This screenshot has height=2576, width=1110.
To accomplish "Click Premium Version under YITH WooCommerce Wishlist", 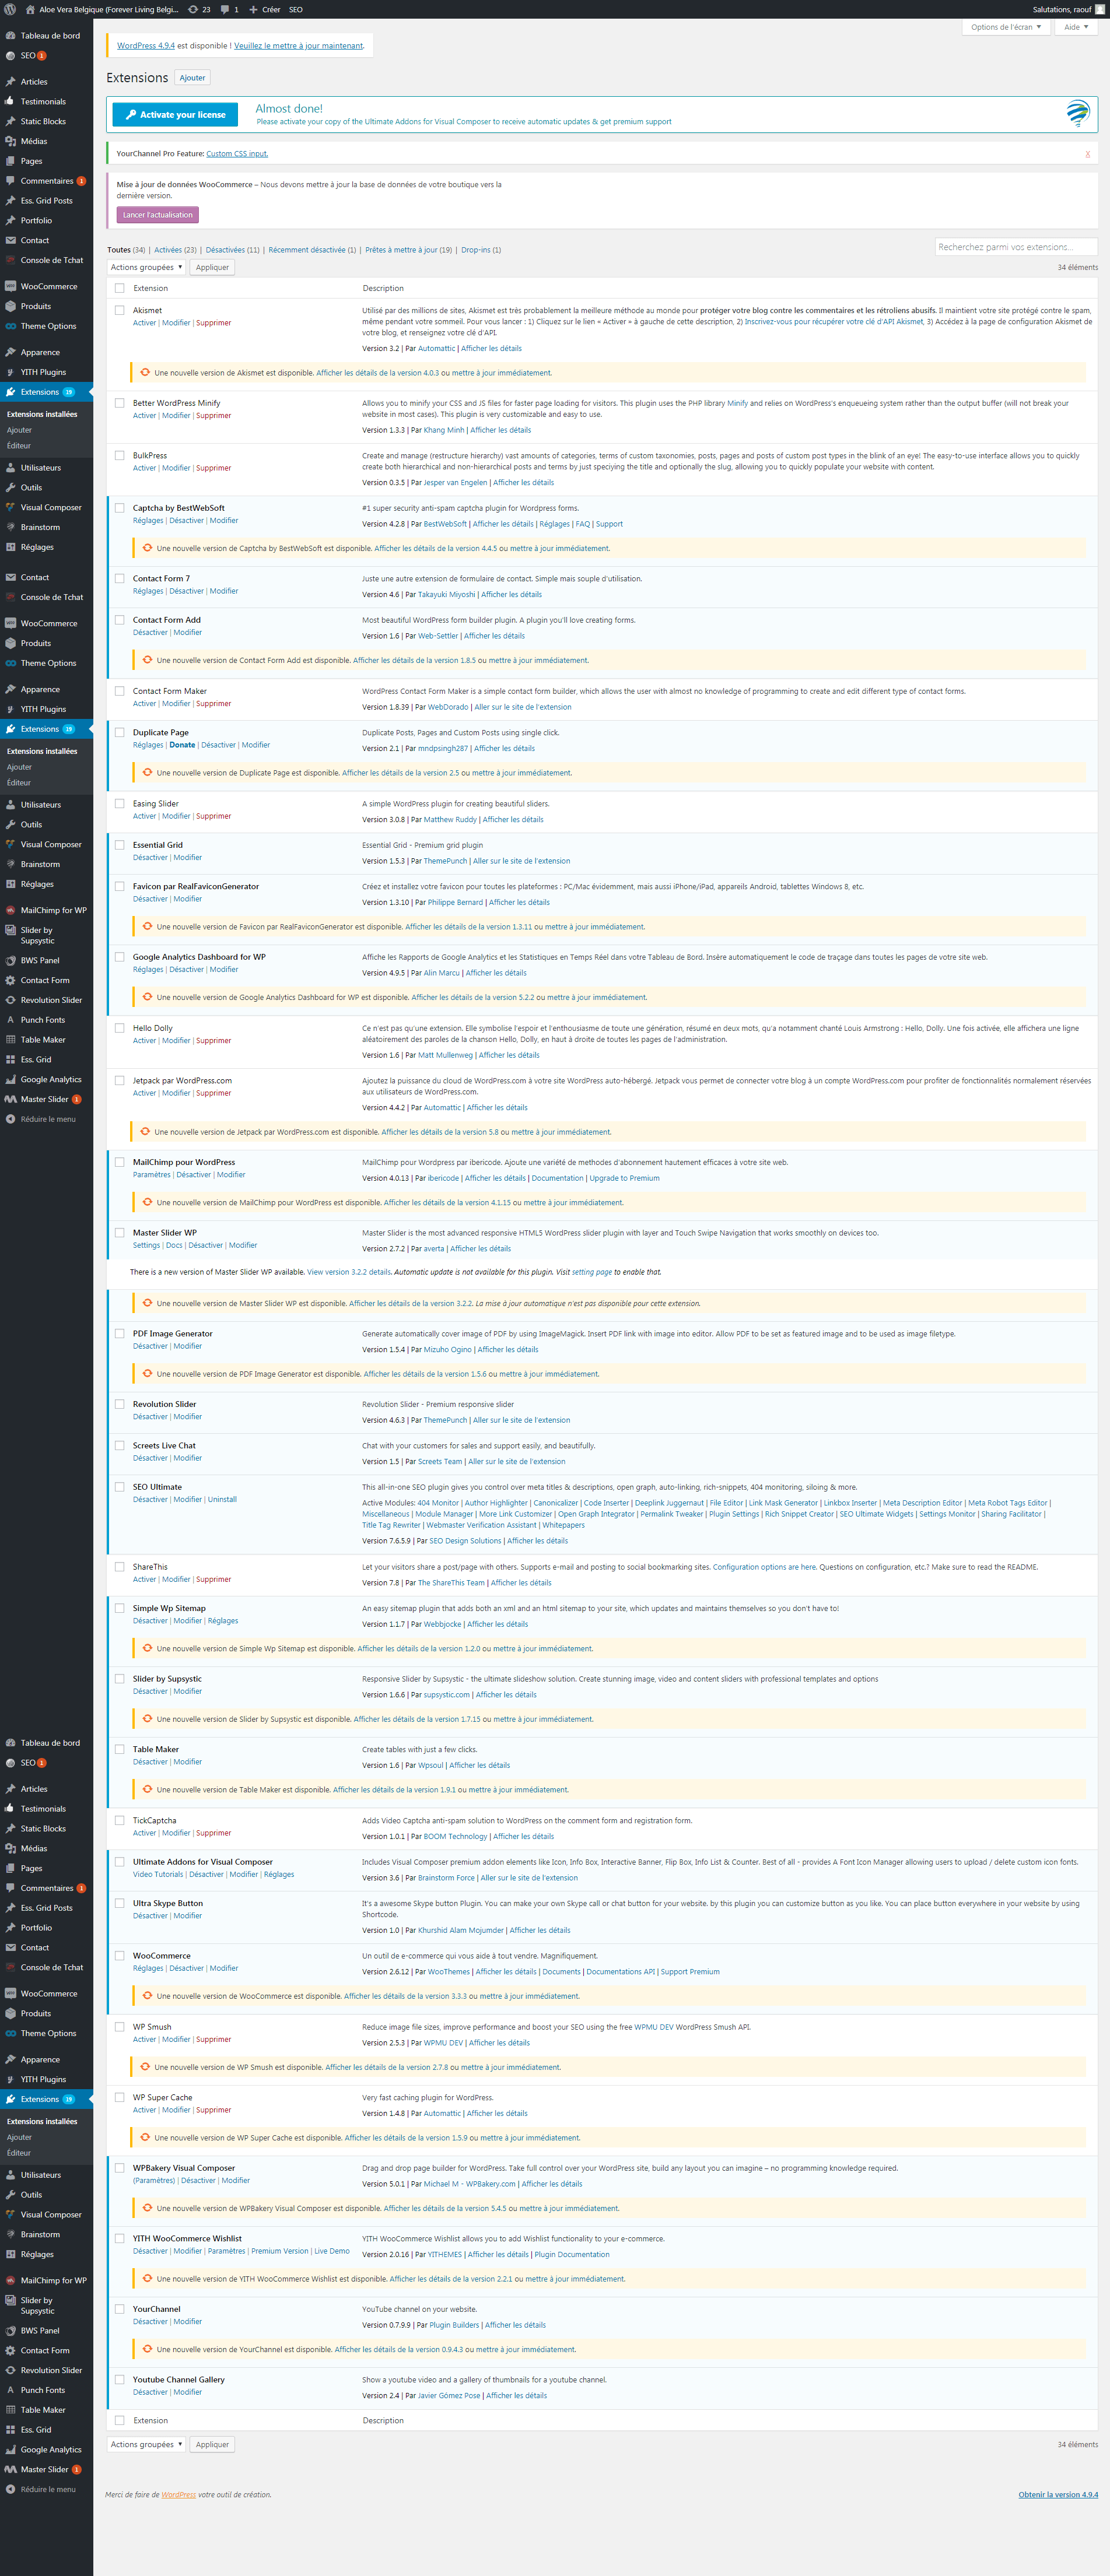I will point(280,2252).
